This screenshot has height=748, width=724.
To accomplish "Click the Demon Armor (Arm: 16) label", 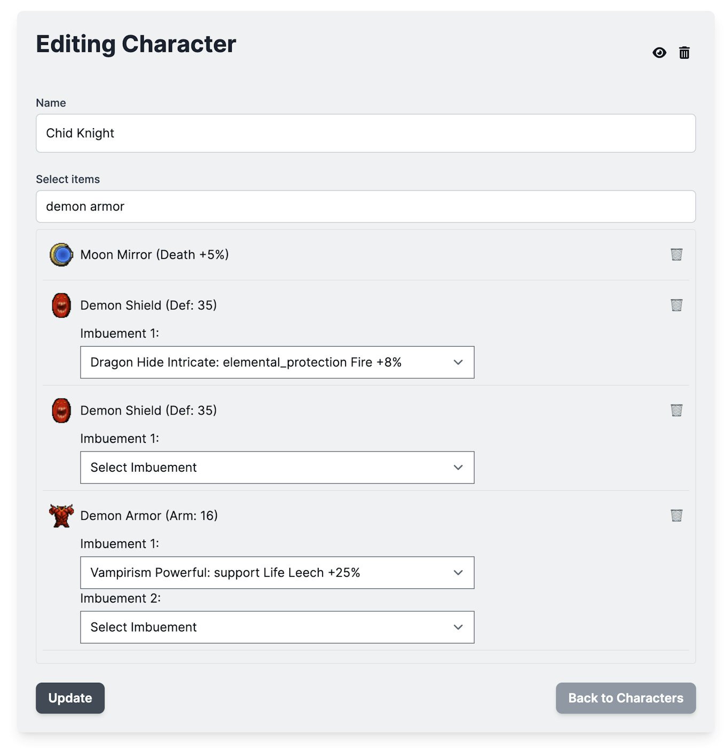I will 149,516.
